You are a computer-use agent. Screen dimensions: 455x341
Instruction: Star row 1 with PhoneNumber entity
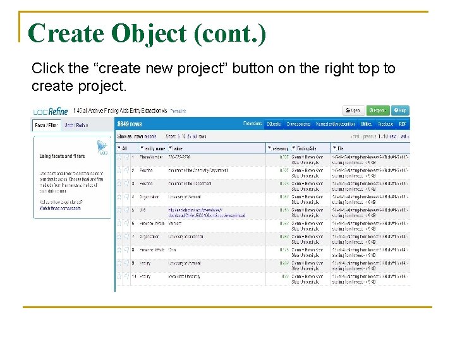(x=119, y=157)
